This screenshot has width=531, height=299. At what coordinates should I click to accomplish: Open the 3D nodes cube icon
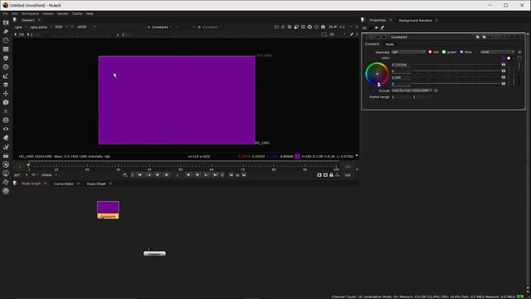click(x=6, y=102)
